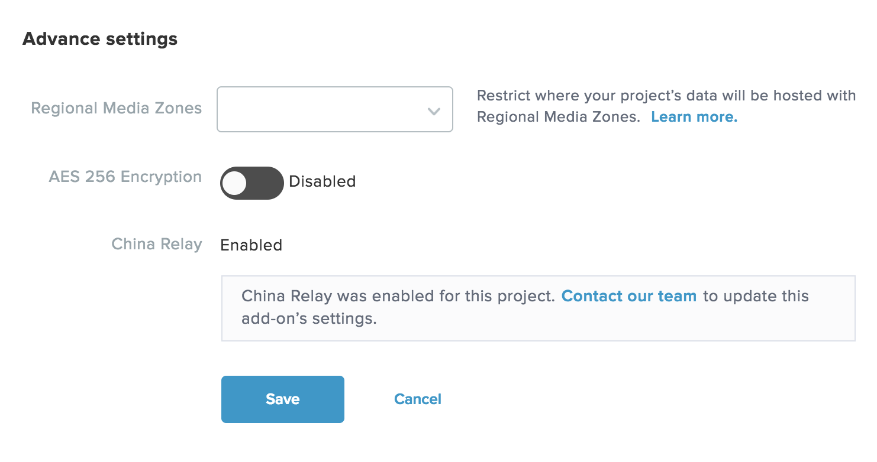Image resolution: width=877 pixels, height=462 pixels.
Task: Click the AES 256 Encryption label
Action: coord(125,177)
